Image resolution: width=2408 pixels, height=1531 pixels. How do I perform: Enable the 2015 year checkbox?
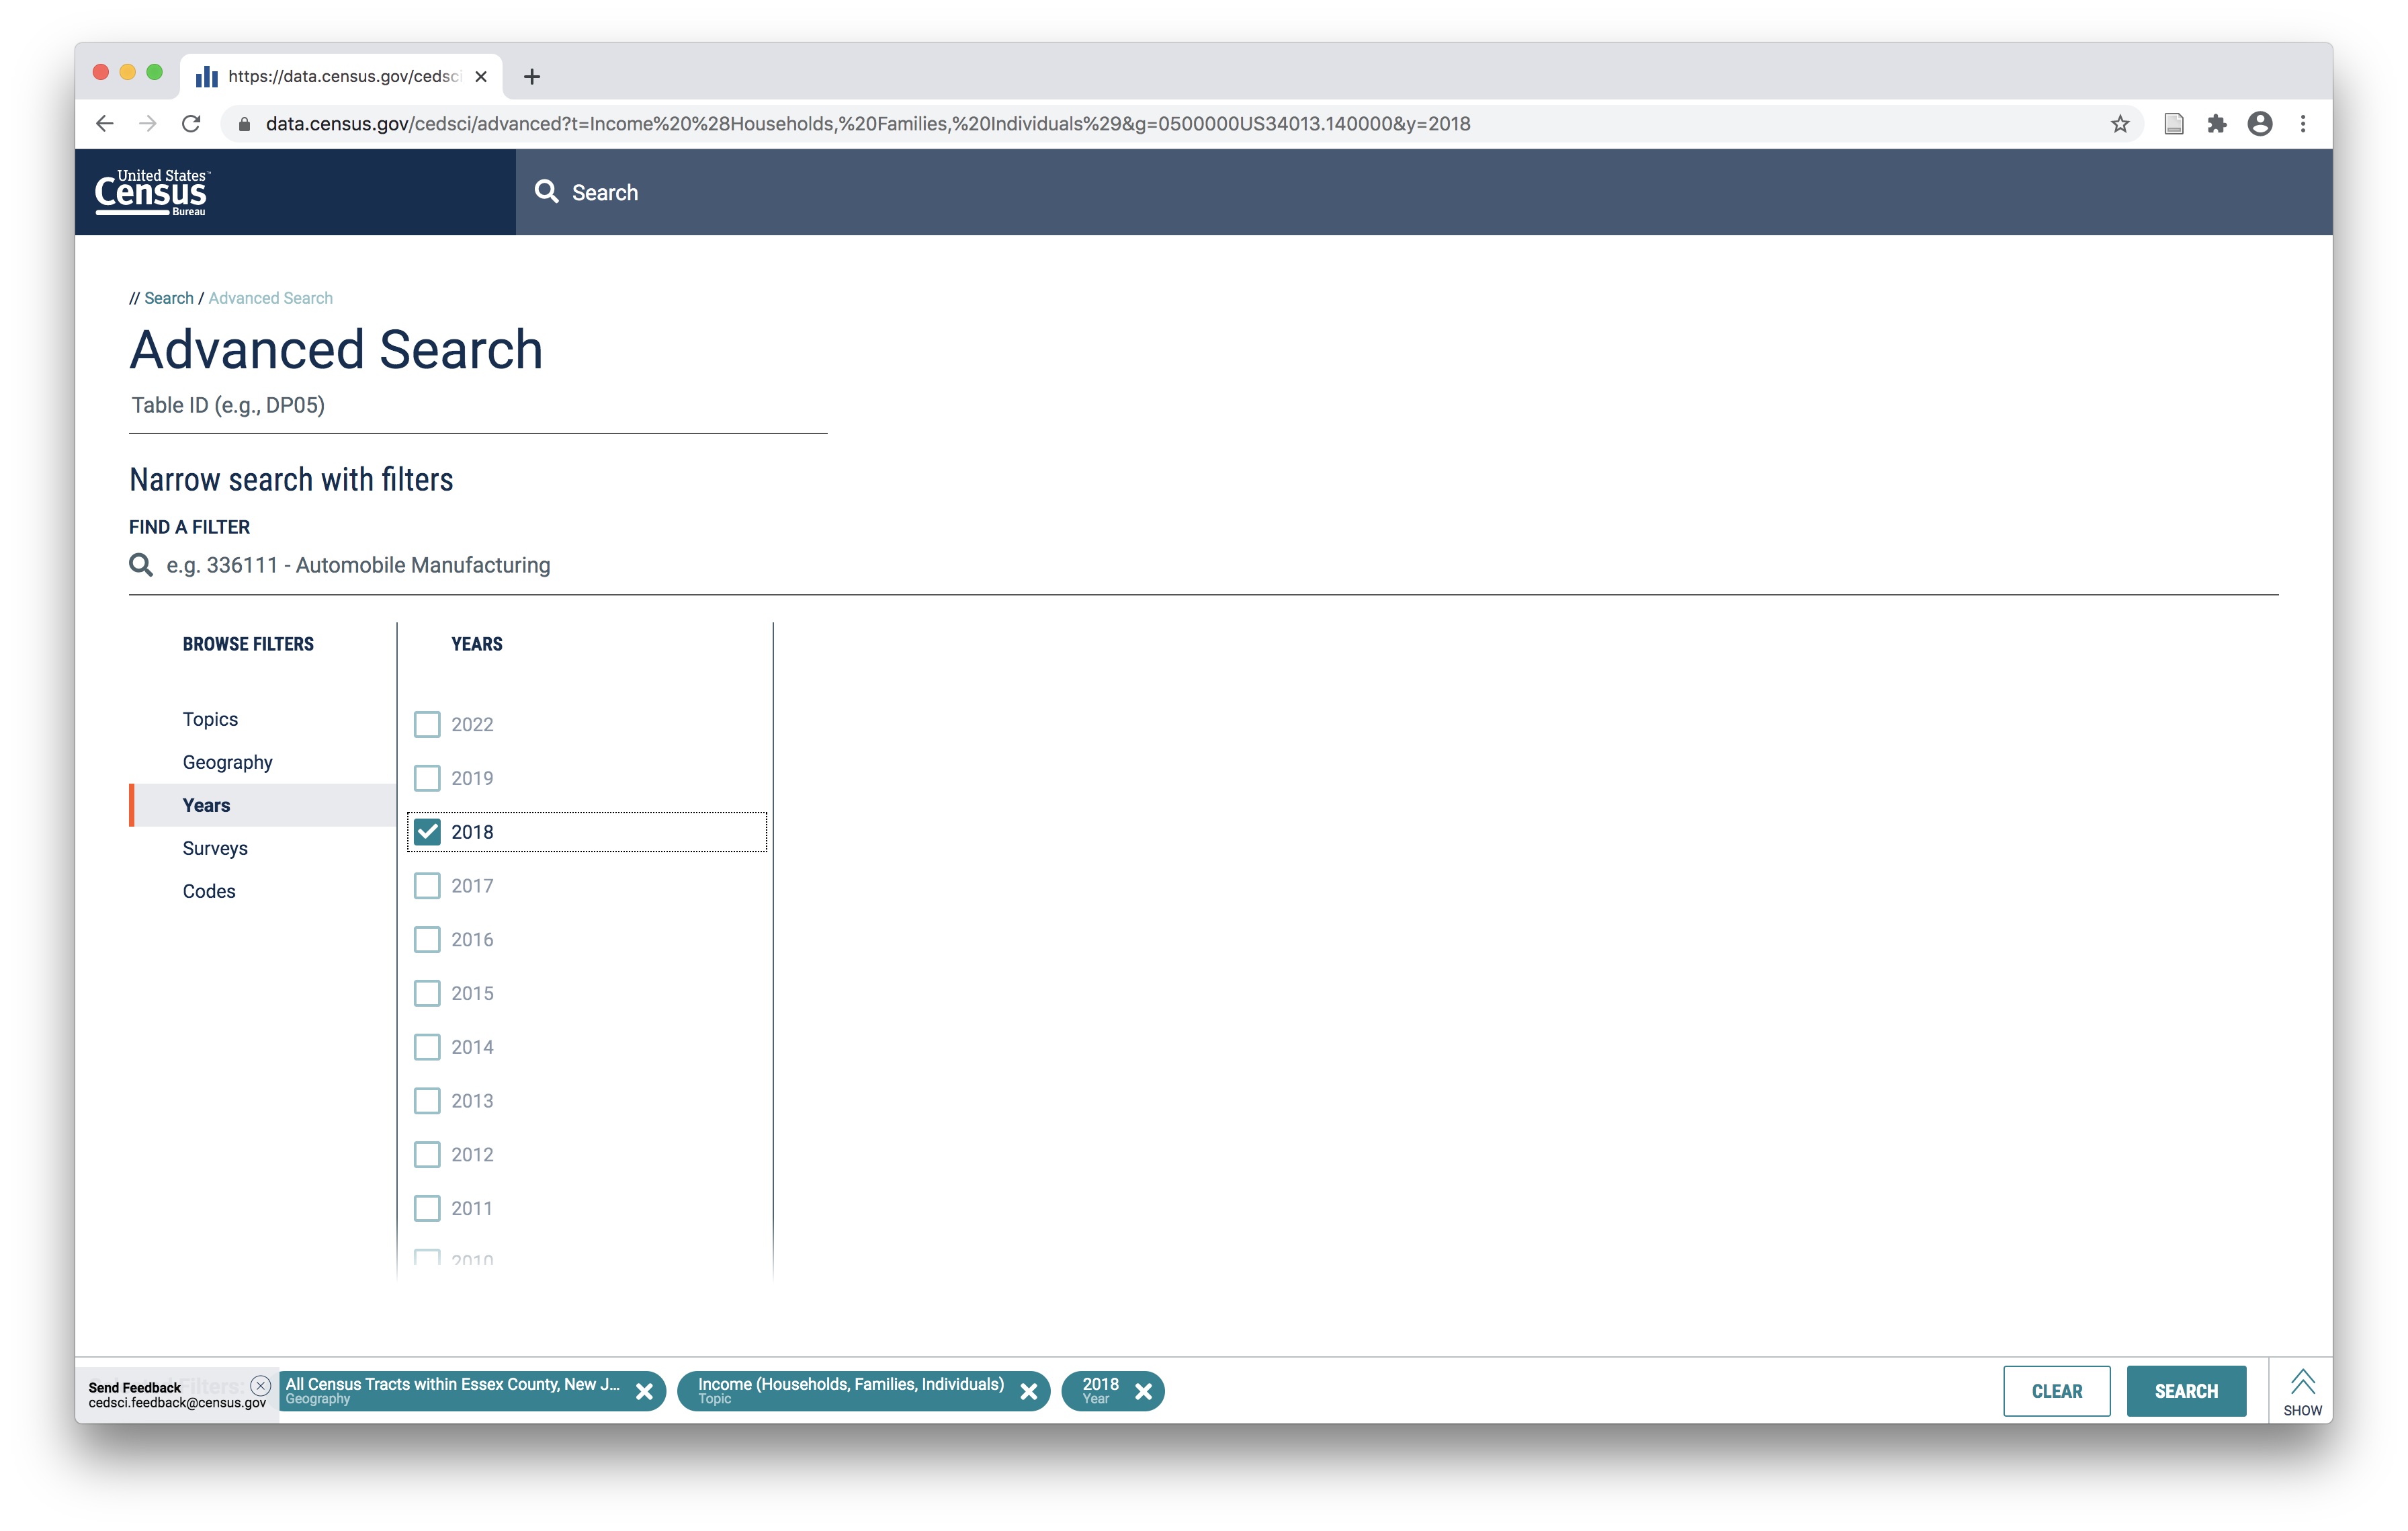click(427, 993)
